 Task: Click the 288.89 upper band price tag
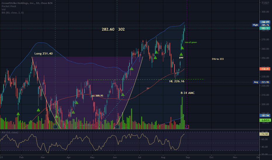[x=265, y=22]
